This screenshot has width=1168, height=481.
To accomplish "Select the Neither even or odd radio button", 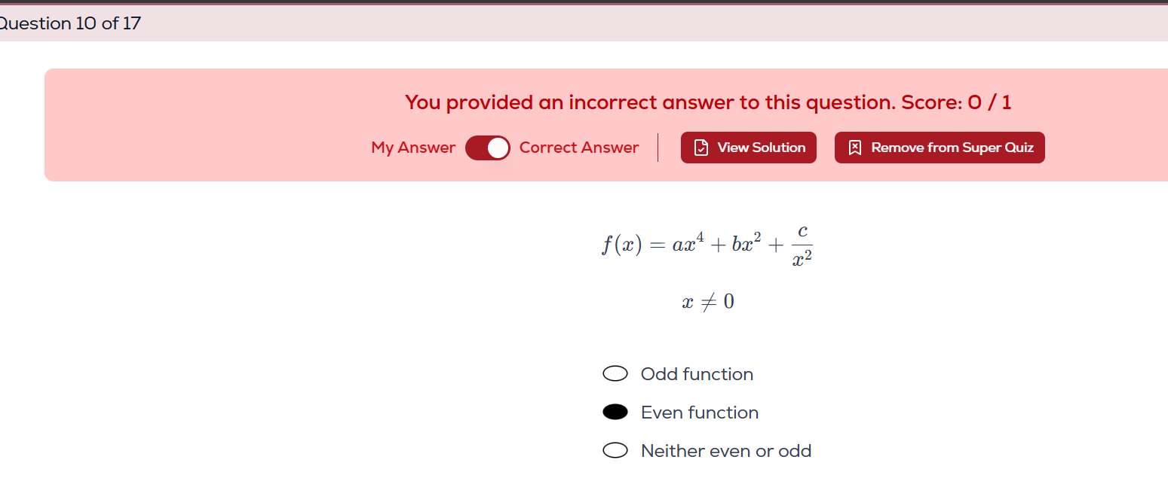I will 615,451.
